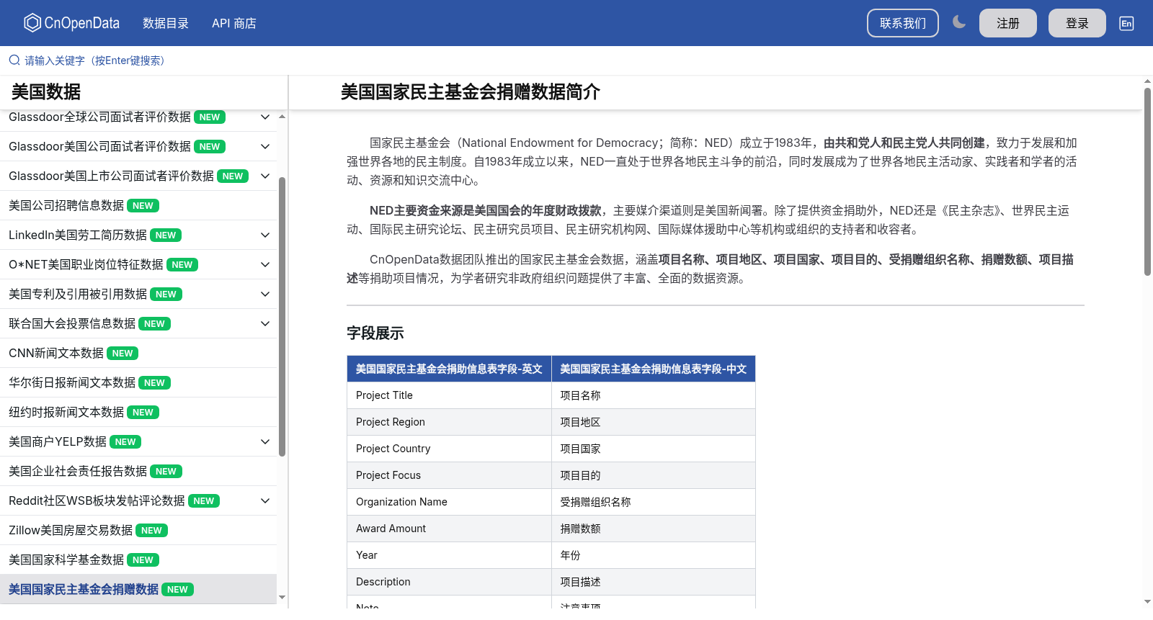Click Year table cell
The height and width of the screenshot is (620, 1153).
449,555
